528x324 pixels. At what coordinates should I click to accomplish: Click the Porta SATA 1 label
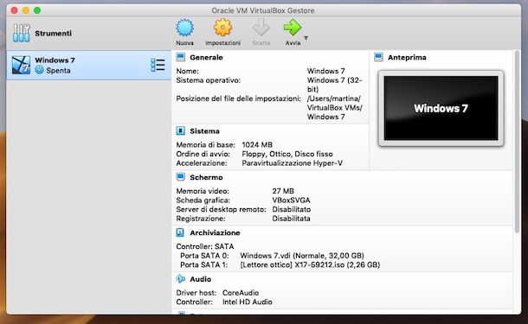coord(203,265)
